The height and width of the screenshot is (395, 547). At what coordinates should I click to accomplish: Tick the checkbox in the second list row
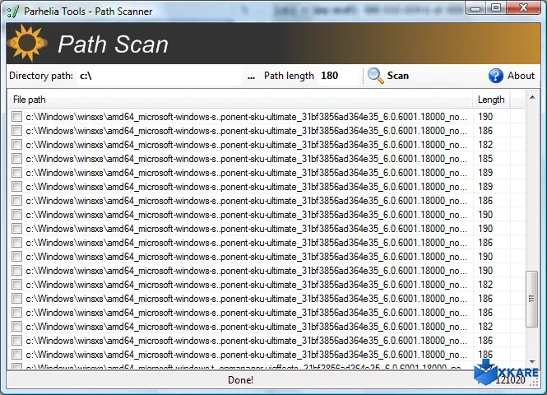click(x=16, y=131)
